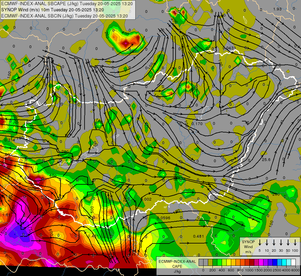Screen dimensions: 301x276
Task: Click the 25.6 value on the map
Action: click(266, 159)
